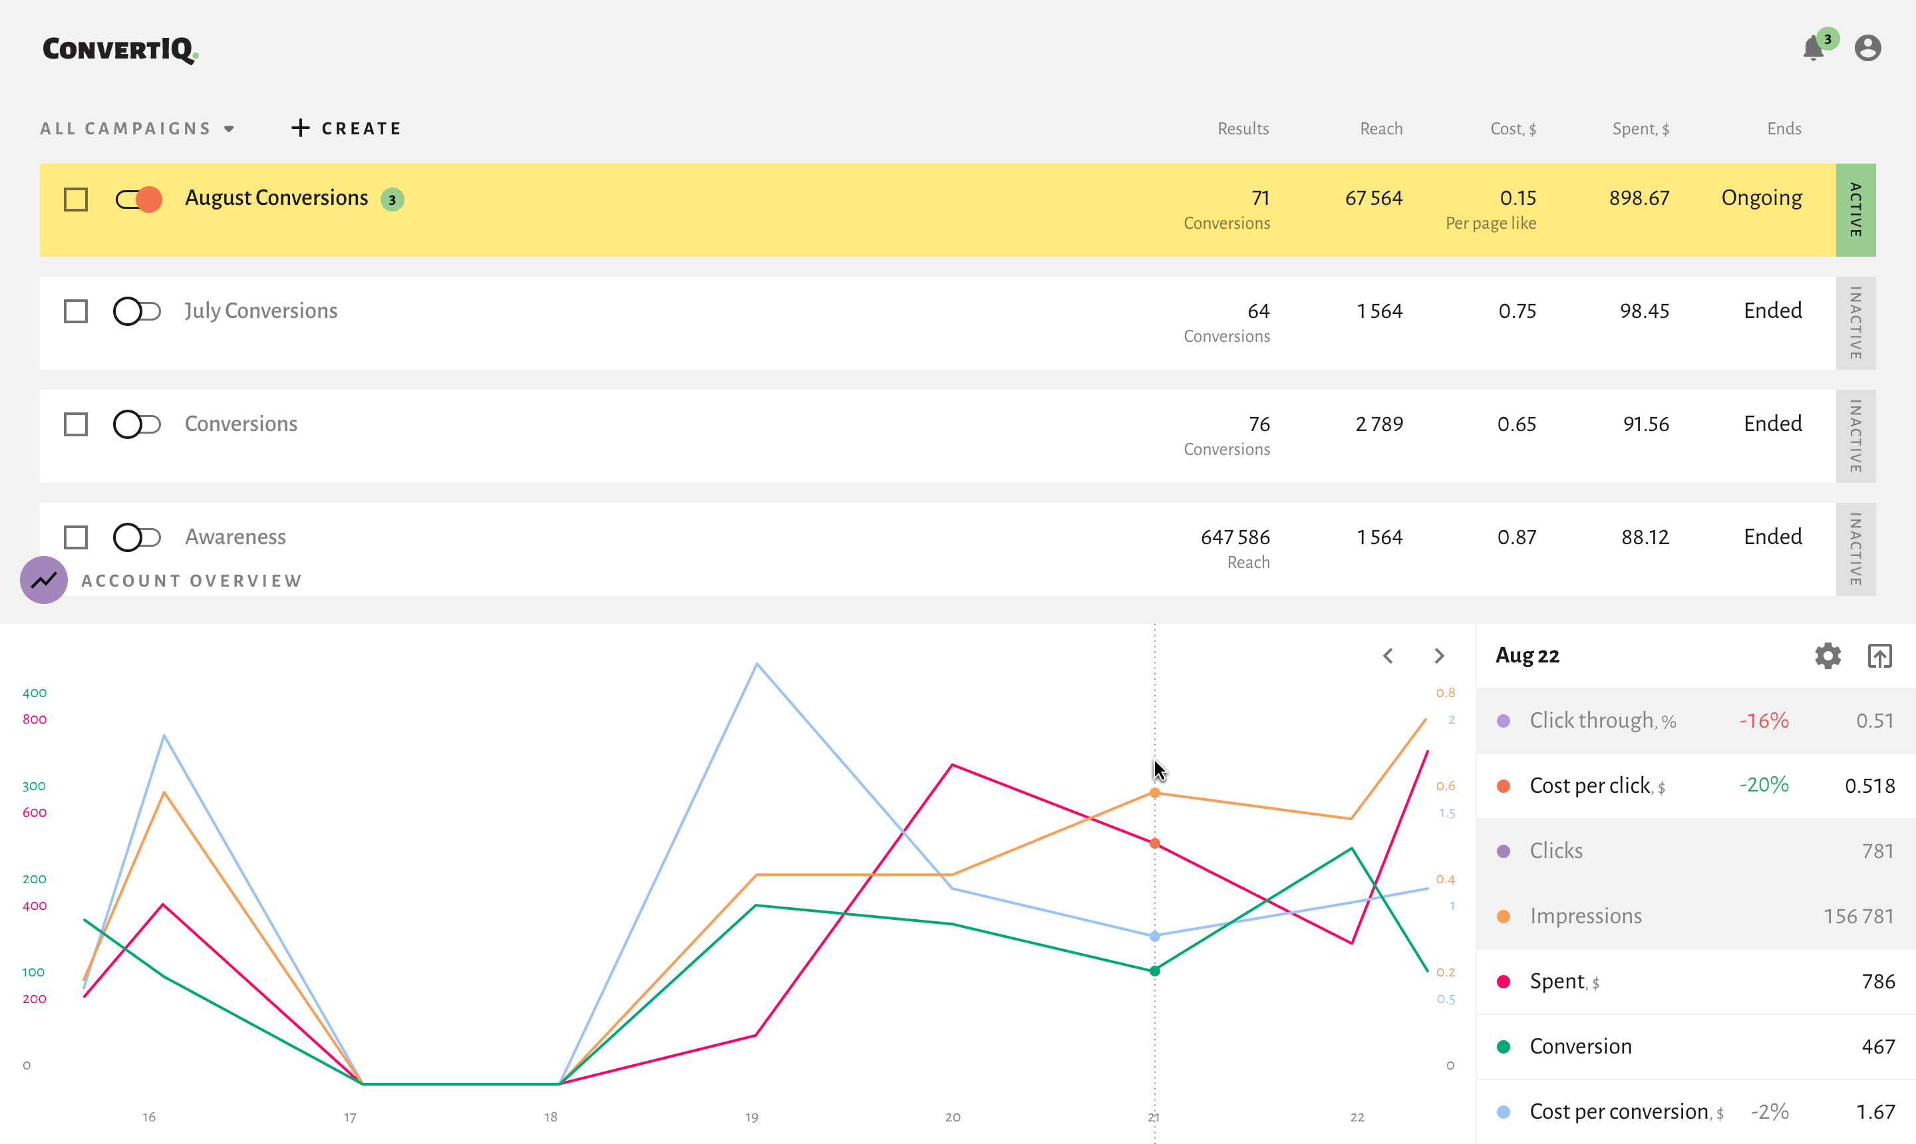Check the August Conversions row checkbox
1916x1144 pixels.
point(75,199)
